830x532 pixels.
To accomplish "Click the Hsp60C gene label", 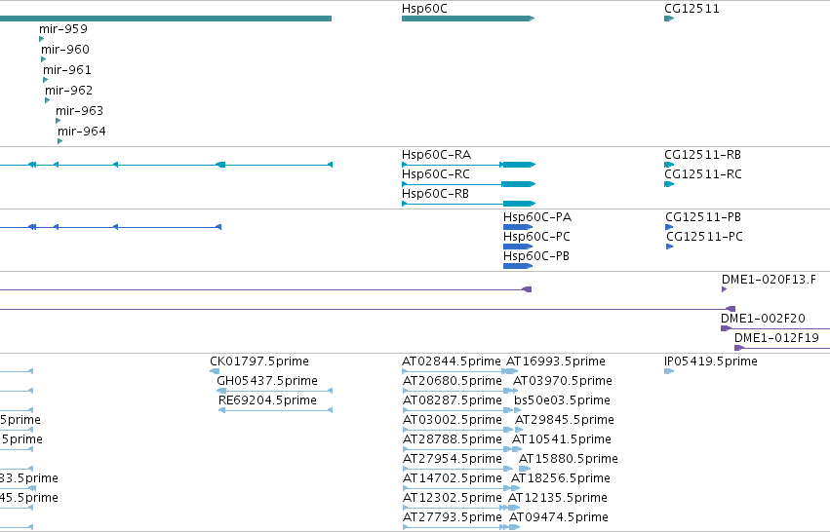I will tap(424, 9).
